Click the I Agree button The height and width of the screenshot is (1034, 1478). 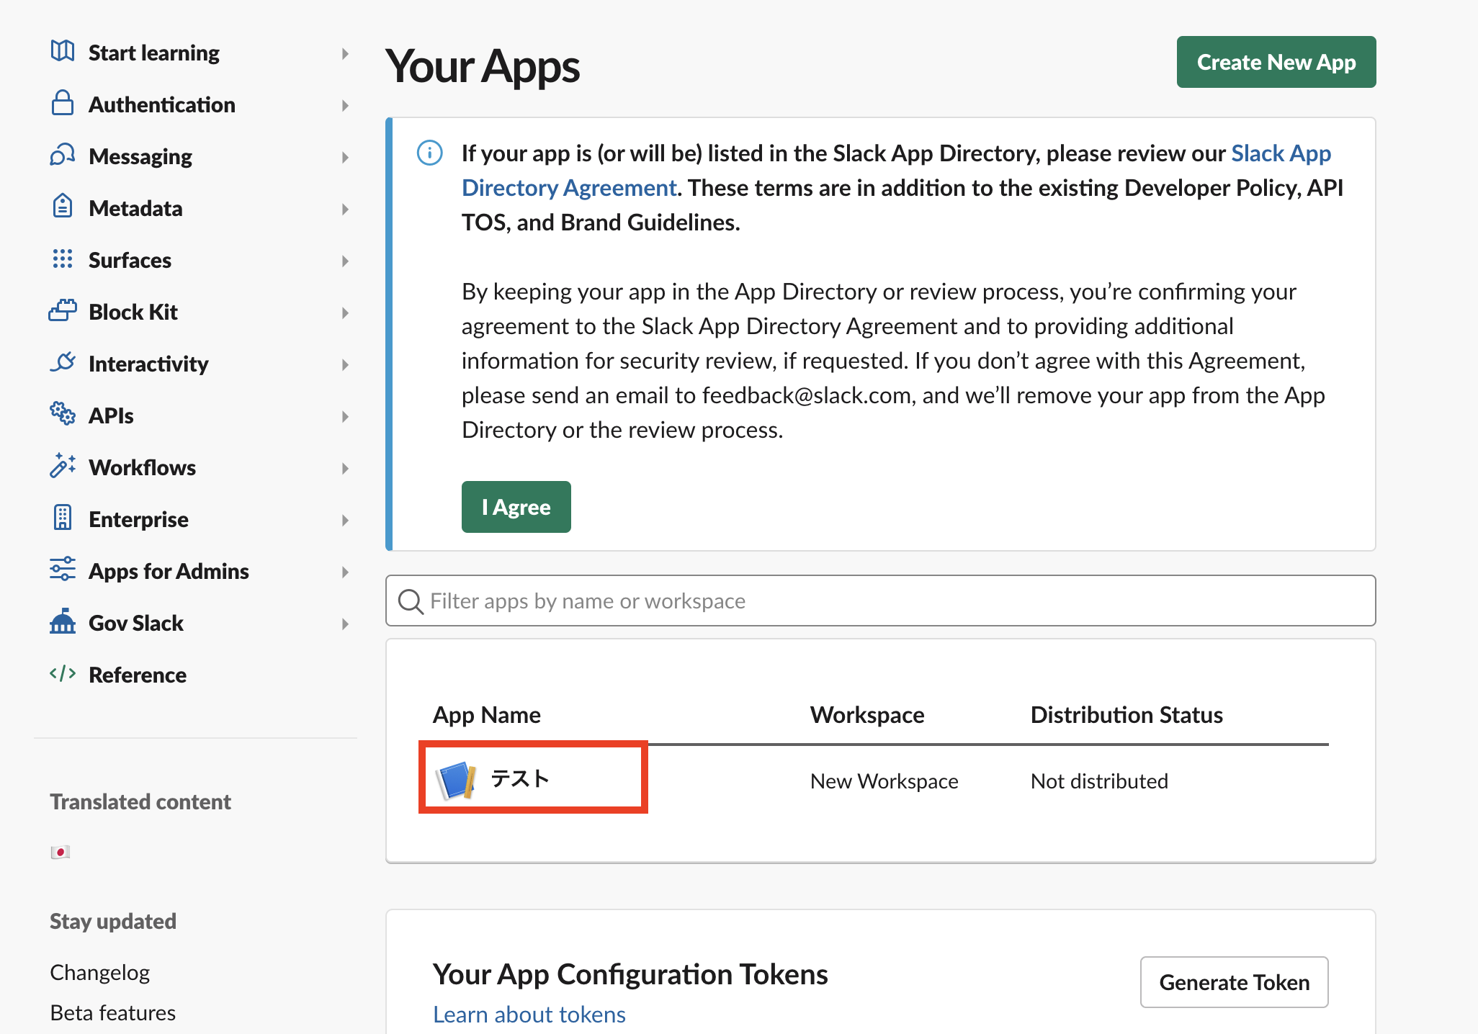516,507
